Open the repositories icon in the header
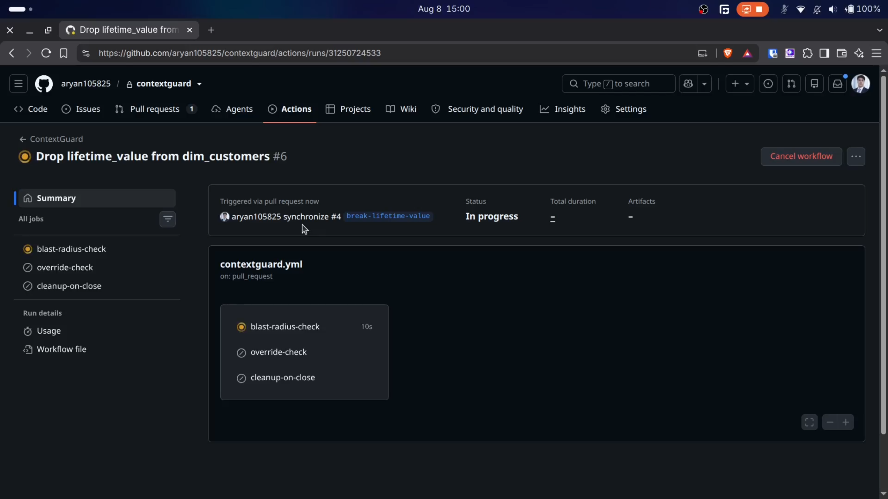The image size is (888, 499). (814, 84)
